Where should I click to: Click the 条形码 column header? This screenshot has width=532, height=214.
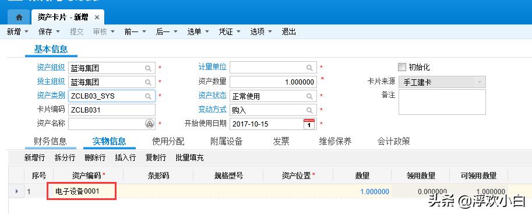coord(158,176)
